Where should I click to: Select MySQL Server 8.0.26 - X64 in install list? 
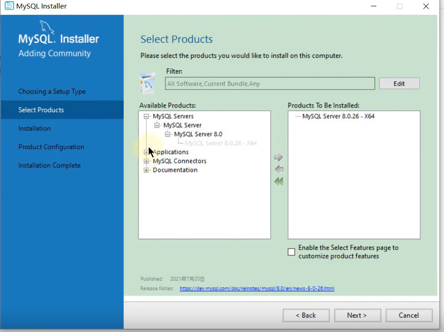point(338,116)
